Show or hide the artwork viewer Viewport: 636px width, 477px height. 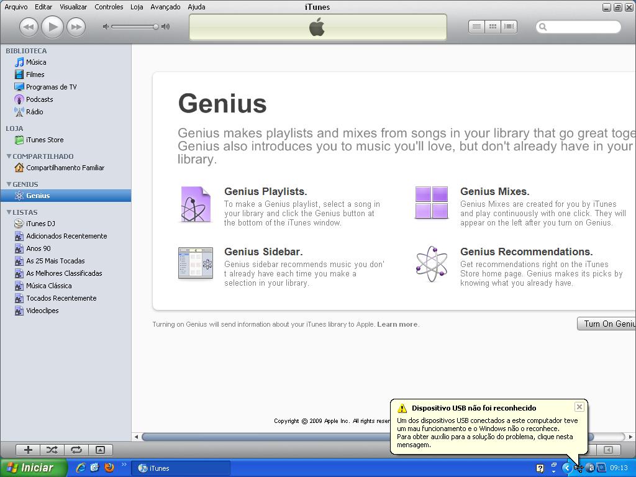click(x=100, y=450)
